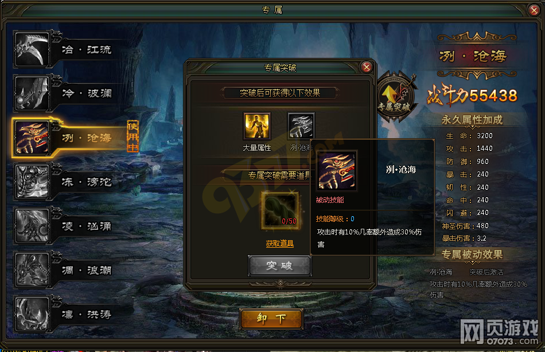The height and width of the screenshot is (352, 545).
Task: Select the 凛·洪涛 weapon icon
Action: (x=32, y=314)
